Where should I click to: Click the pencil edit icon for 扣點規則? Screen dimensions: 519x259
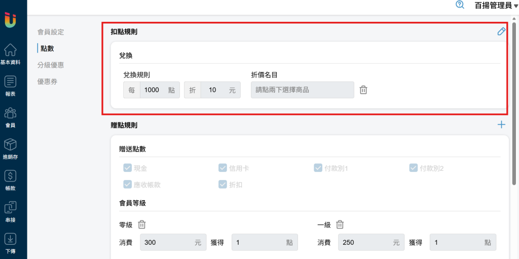pos(501,31)
